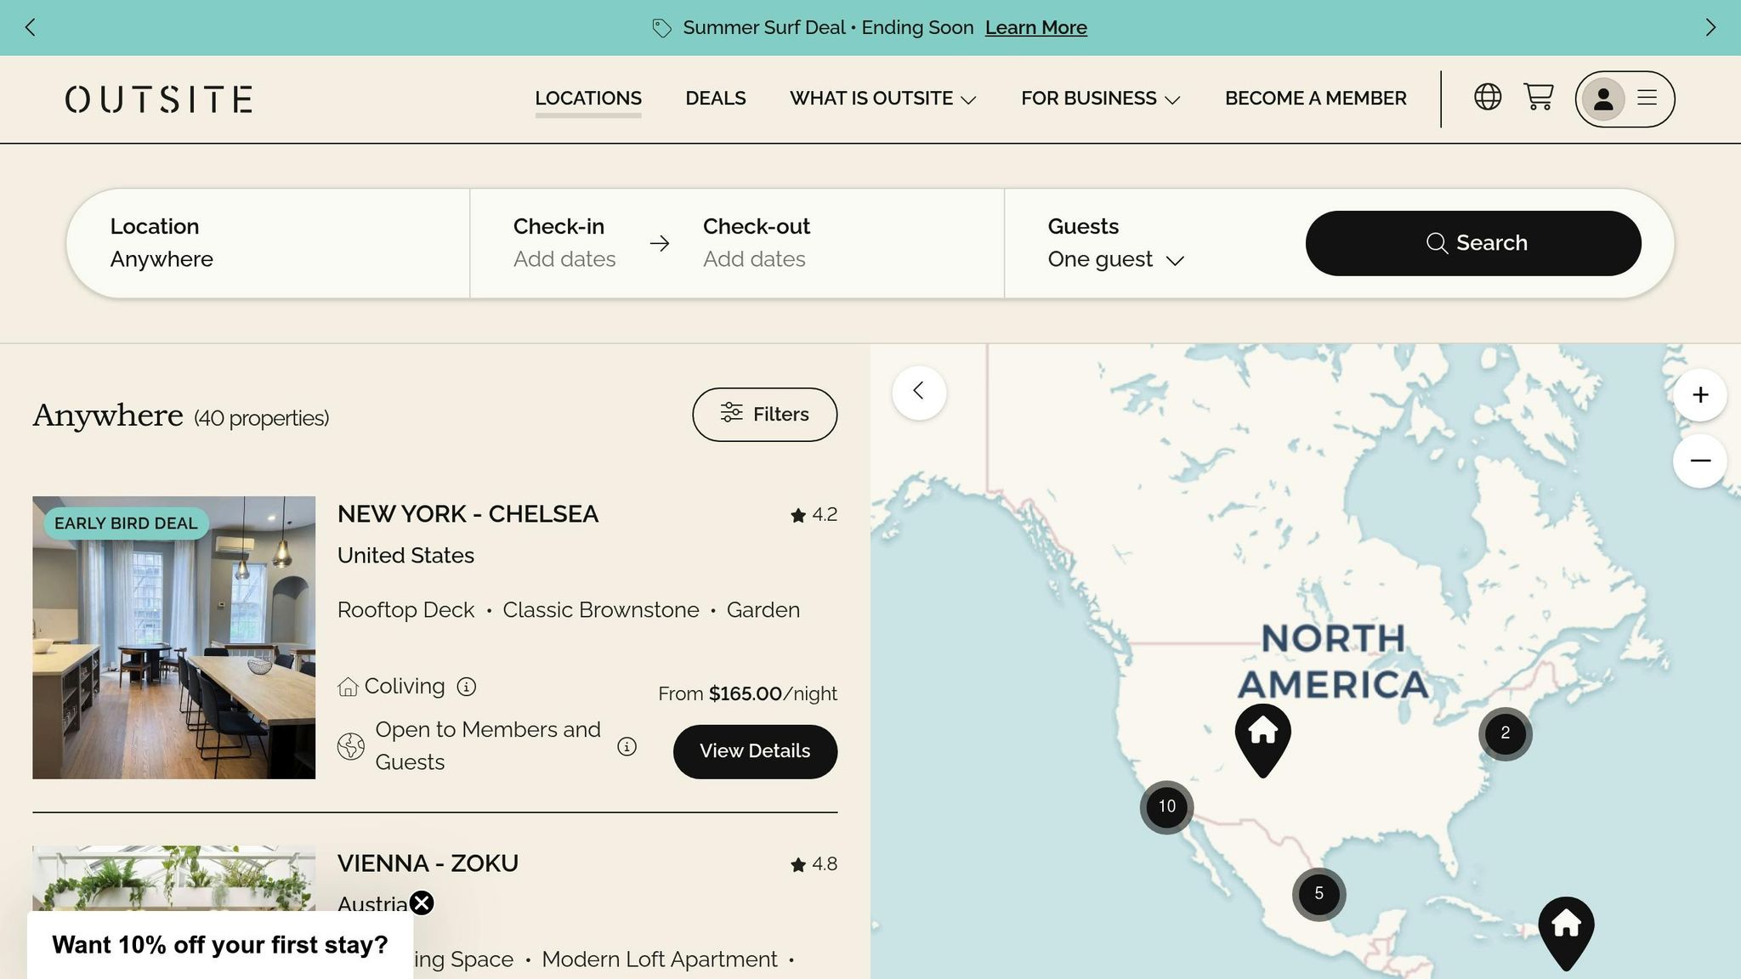Click the 4.8 star rating
This screenshot has height=979, width=1741.
814,864
